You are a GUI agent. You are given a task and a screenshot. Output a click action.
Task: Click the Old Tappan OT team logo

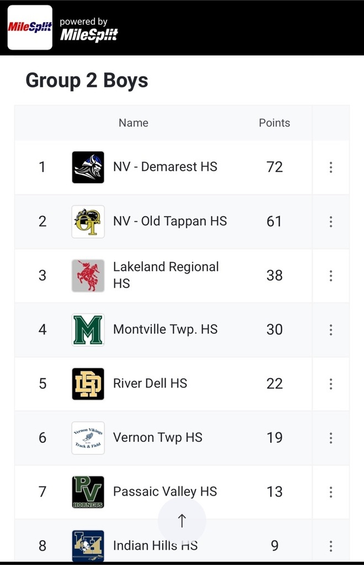point(88,222)
